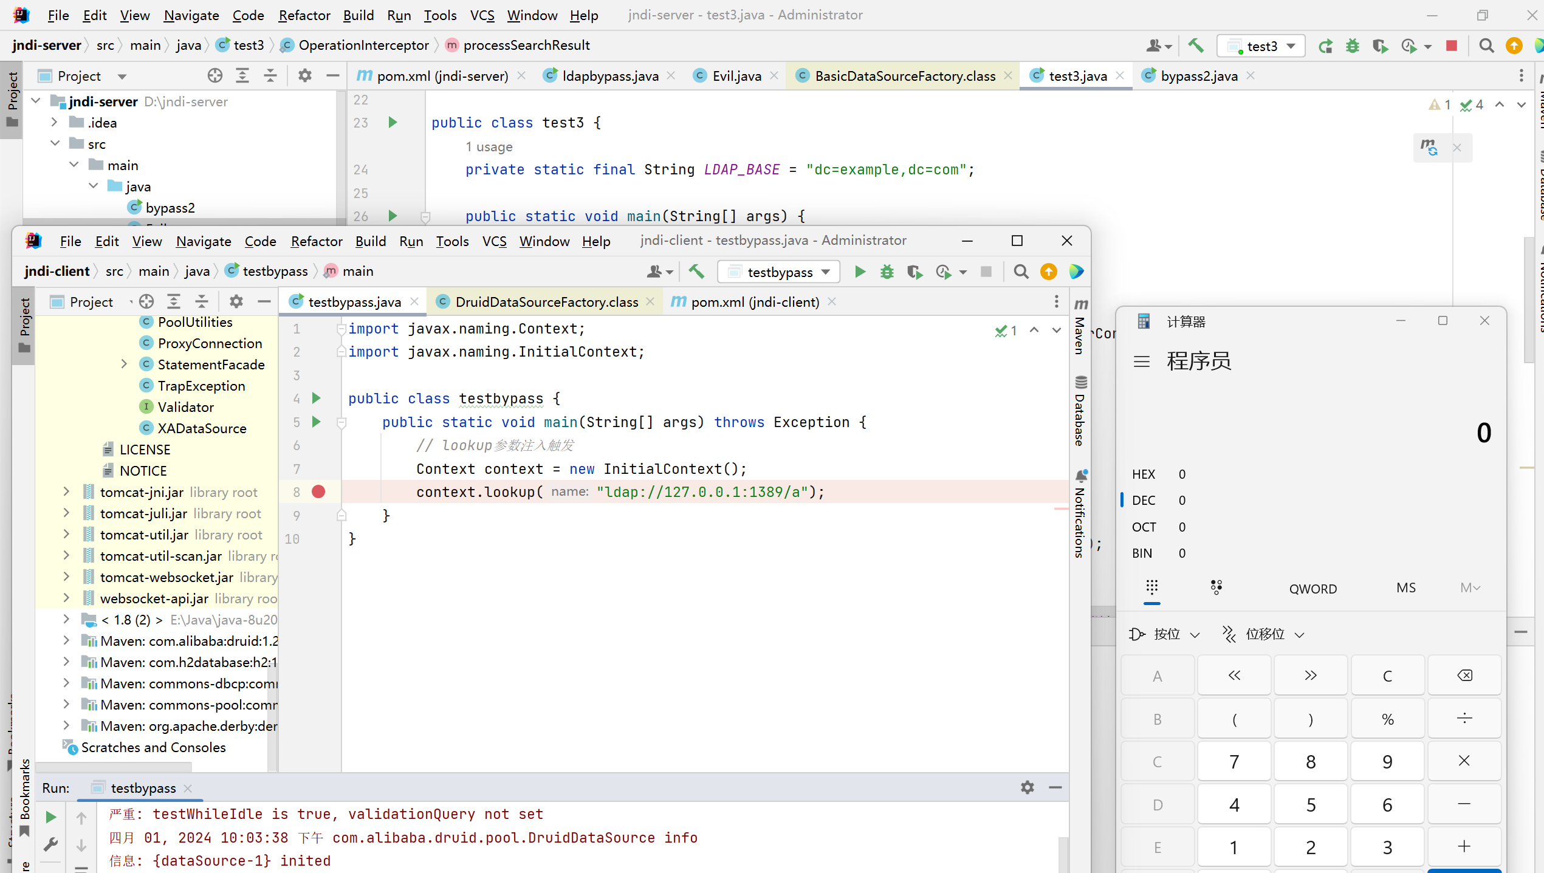Select Scratches and Consoles in jndi-client tree
The image size is (1544, 873).
[x=153, y=747]
